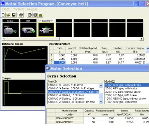The image size is (149, 133).
Task: Click right arrow of element strip scrollbar
Action: 141,39
